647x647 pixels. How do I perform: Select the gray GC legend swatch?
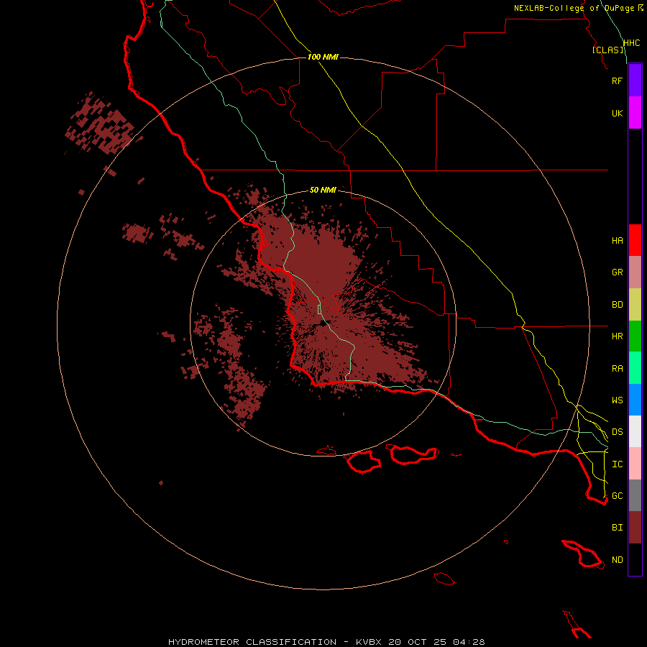pyautogui.click(x=635, y=495)
